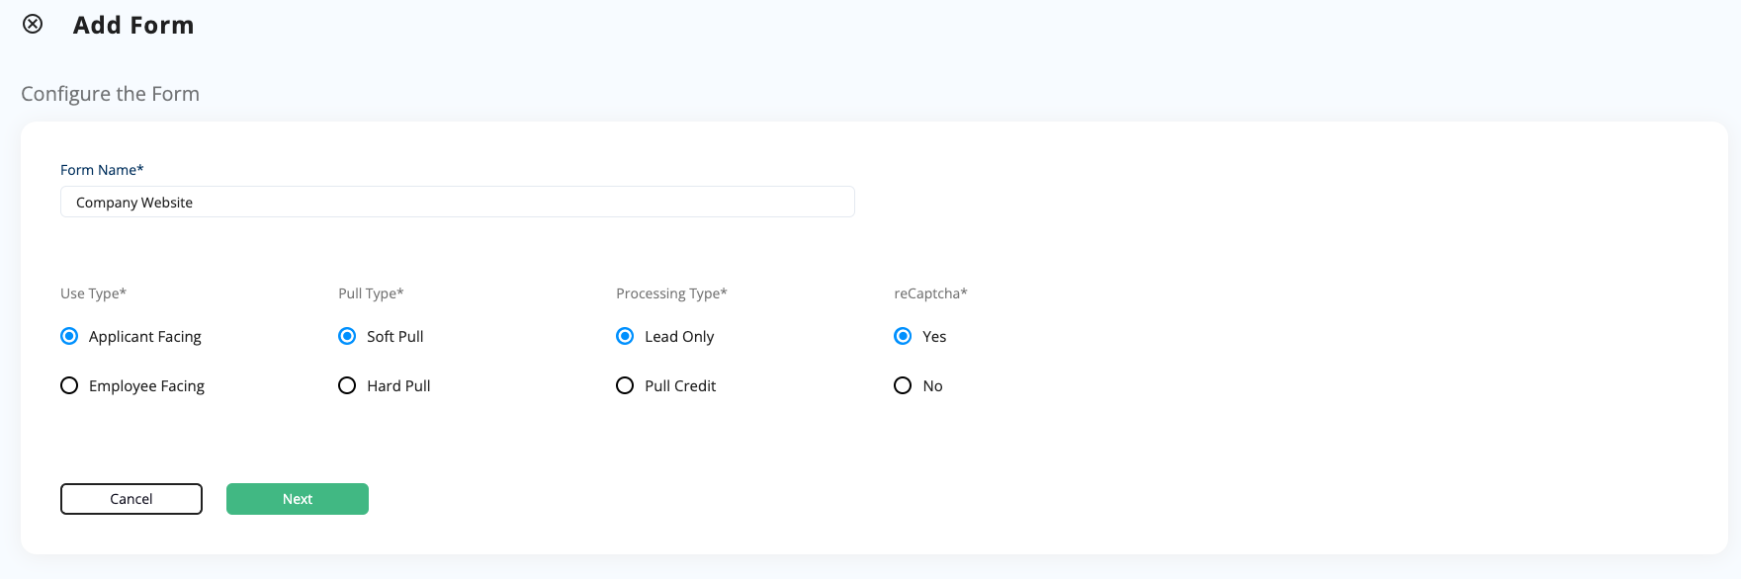Close the Add Form panel with X icon
The image size is (1741, 579).
click(33, 24)
